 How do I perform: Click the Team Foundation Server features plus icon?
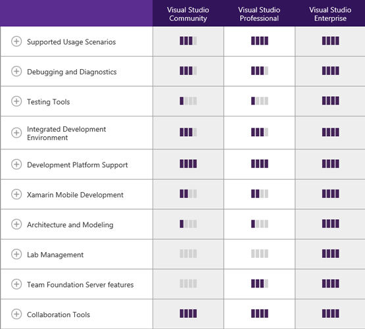16,284
